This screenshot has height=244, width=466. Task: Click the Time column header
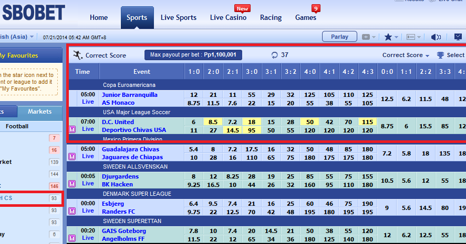82,72
